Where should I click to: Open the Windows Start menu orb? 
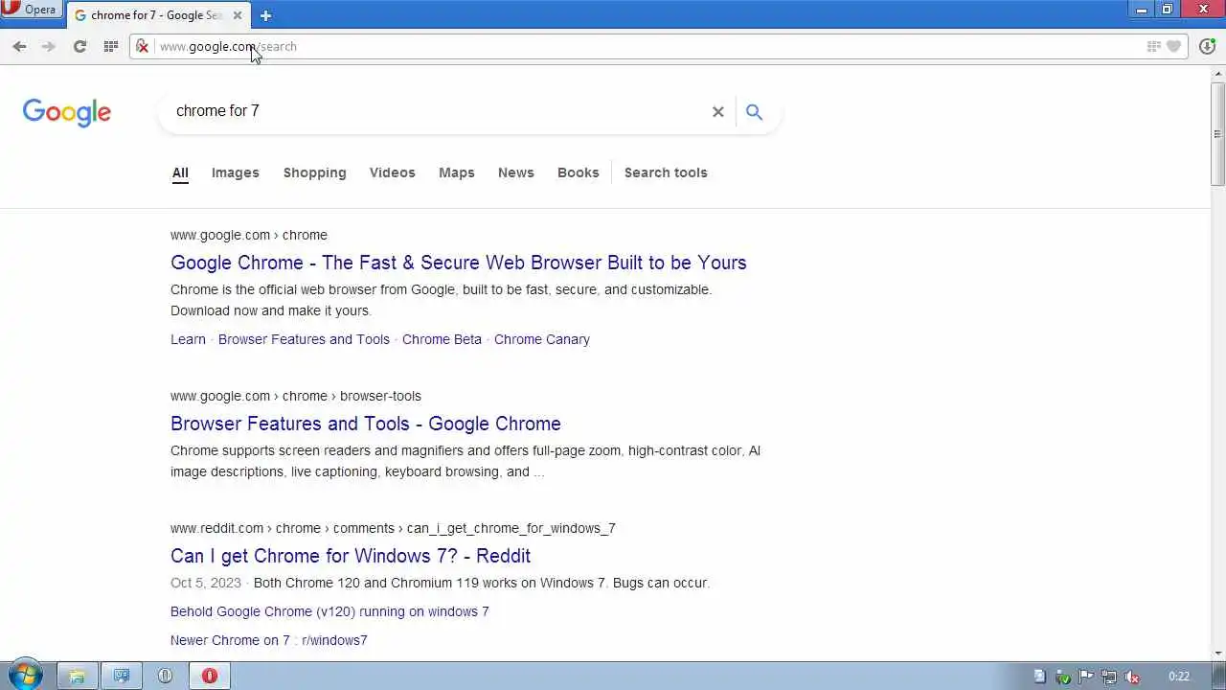coord(26,676)
